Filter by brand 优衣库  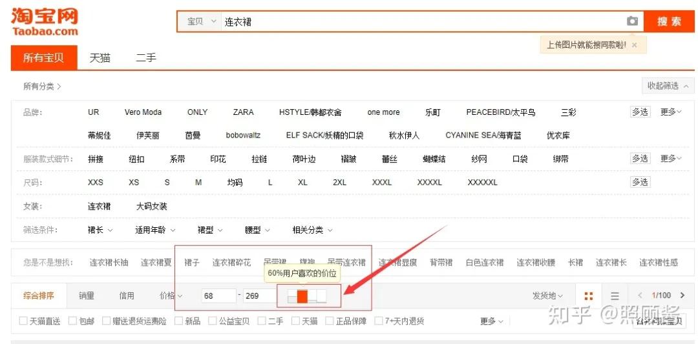coord(558,136)
